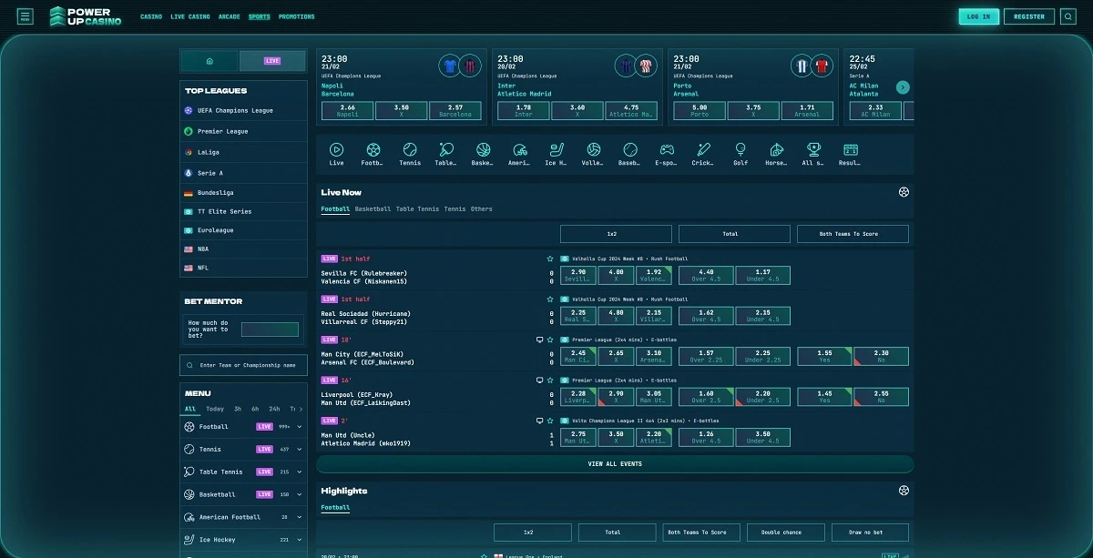Open stream icon for Liverpool match

[x=539, y=380]
